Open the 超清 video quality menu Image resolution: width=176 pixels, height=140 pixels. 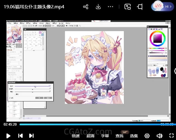point(90,136)
